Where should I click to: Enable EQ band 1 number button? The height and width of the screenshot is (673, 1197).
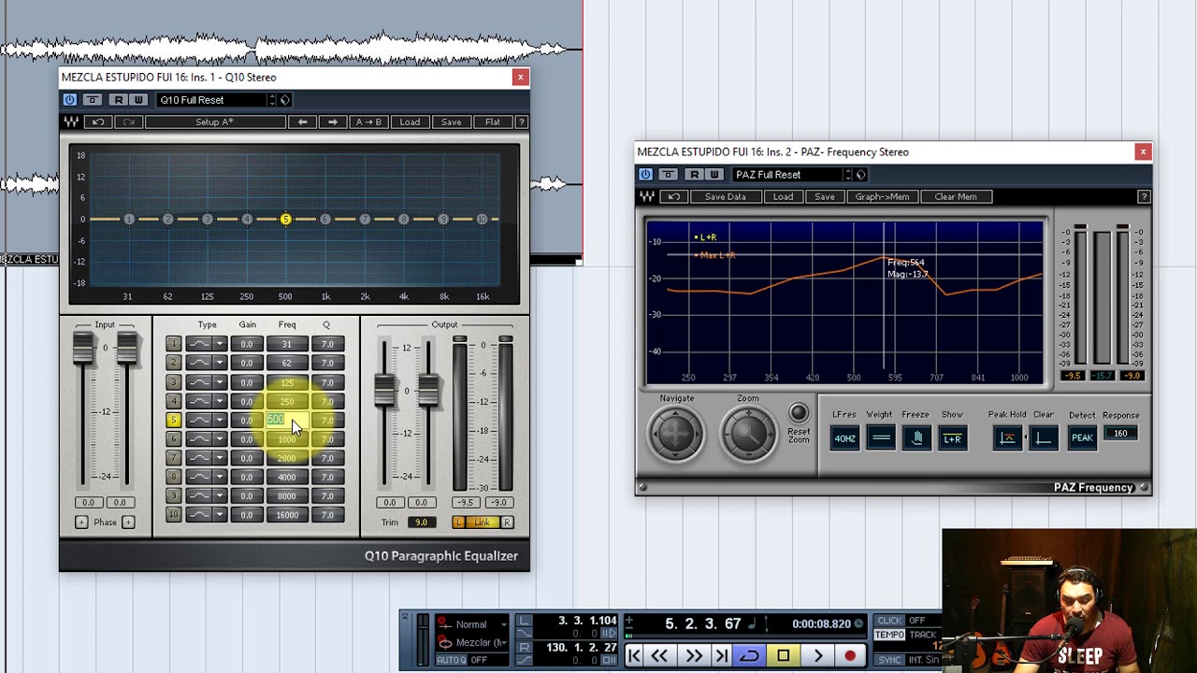coord(173,344)
